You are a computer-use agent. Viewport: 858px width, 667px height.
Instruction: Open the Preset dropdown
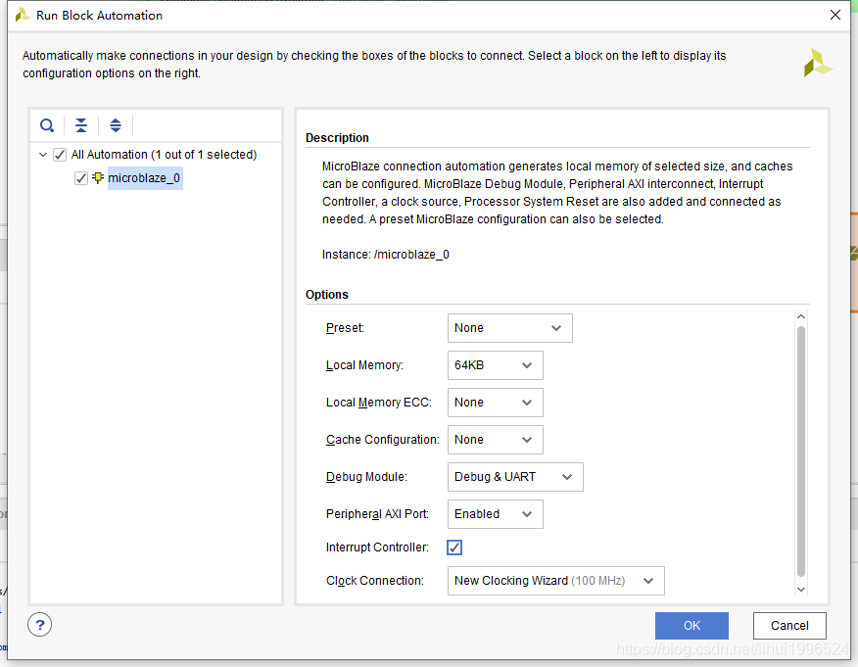click(510, 328)
